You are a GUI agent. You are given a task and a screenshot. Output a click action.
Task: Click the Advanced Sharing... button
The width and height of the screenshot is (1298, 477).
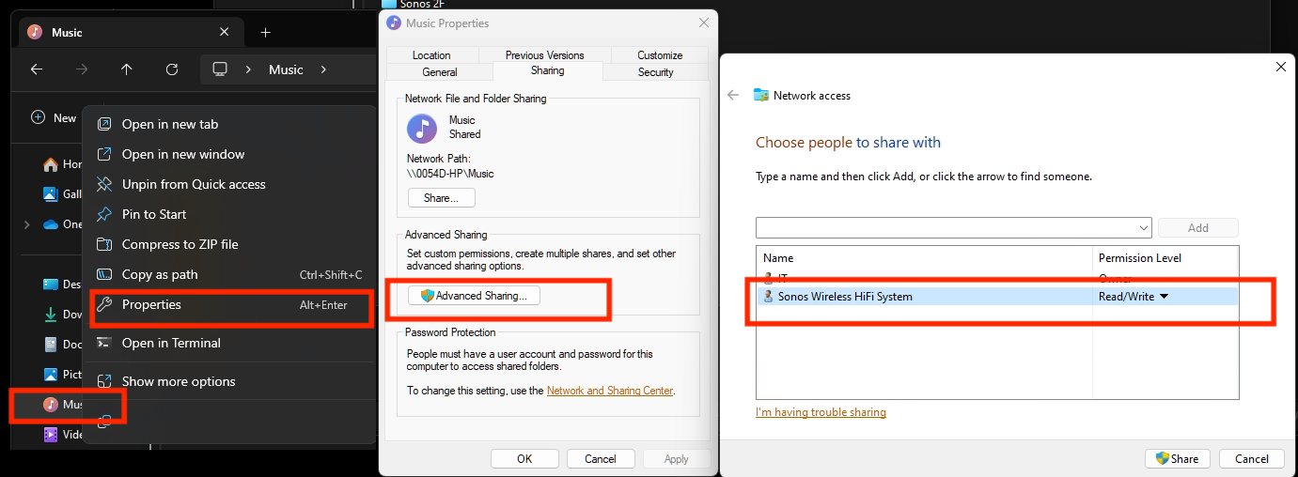pos(475,296)
